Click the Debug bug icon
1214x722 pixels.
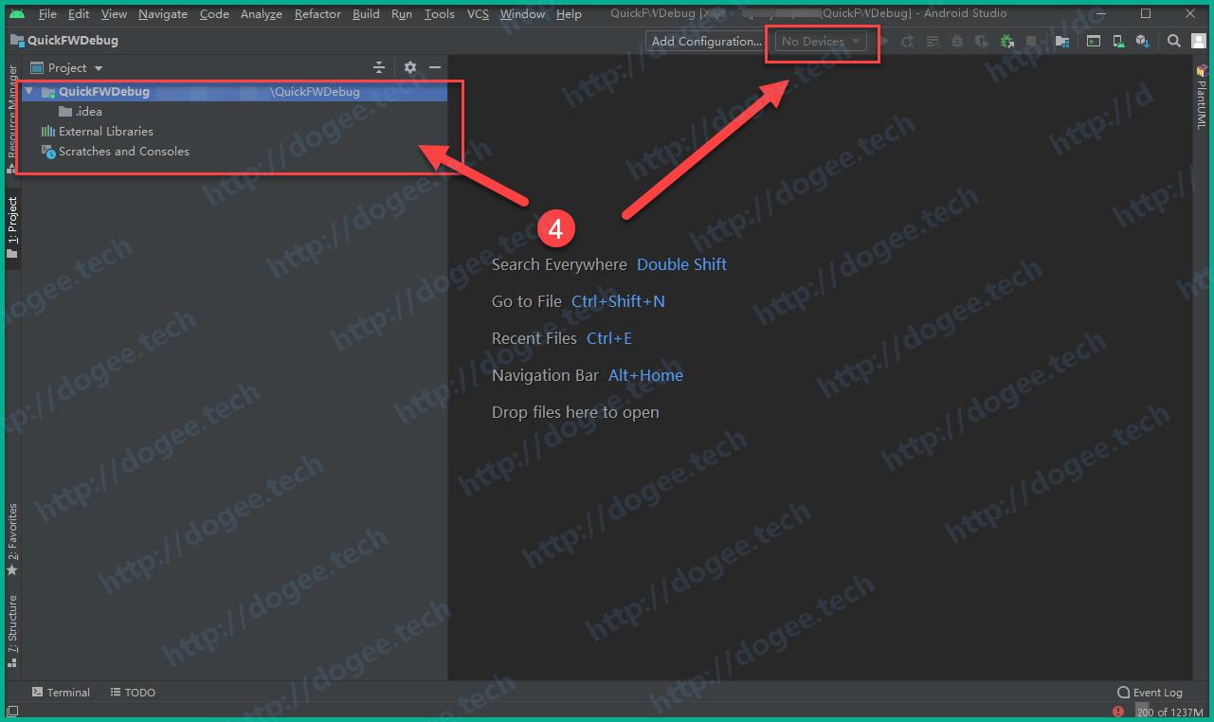coord(957,42)
